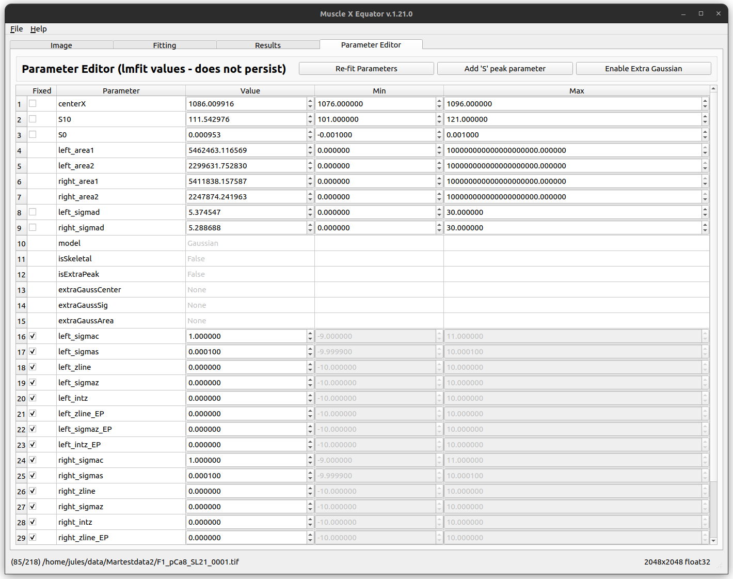Check the Fixed box for centerX
The width and height of the screenshot is (733, 579).
click(x=33, y=103)
